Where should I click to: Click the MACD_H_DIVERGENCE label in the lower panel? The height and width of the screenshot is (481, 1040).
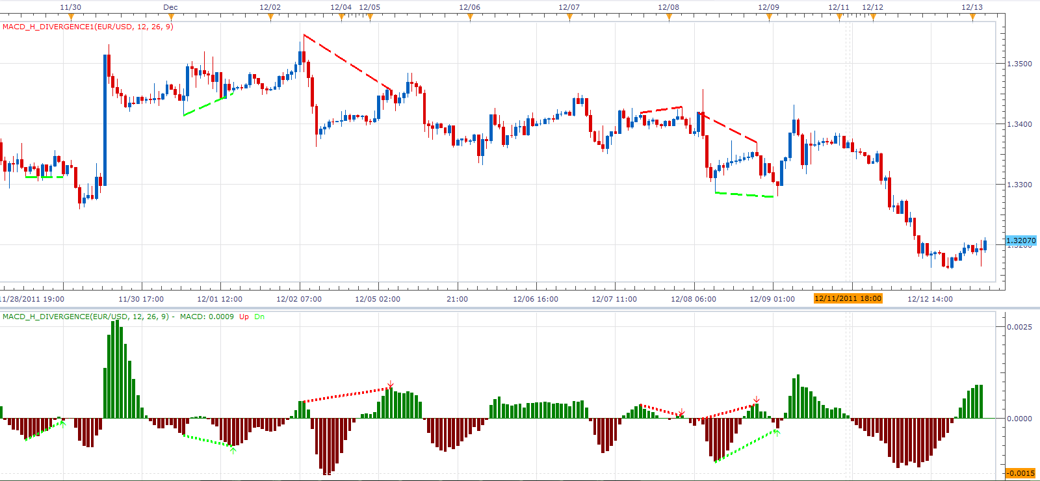point(86,317)
